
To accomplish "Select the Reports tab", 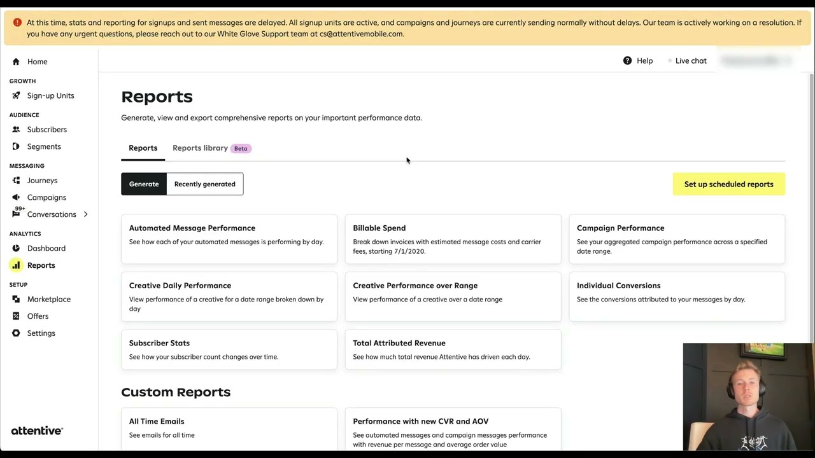I will (143, 148).
